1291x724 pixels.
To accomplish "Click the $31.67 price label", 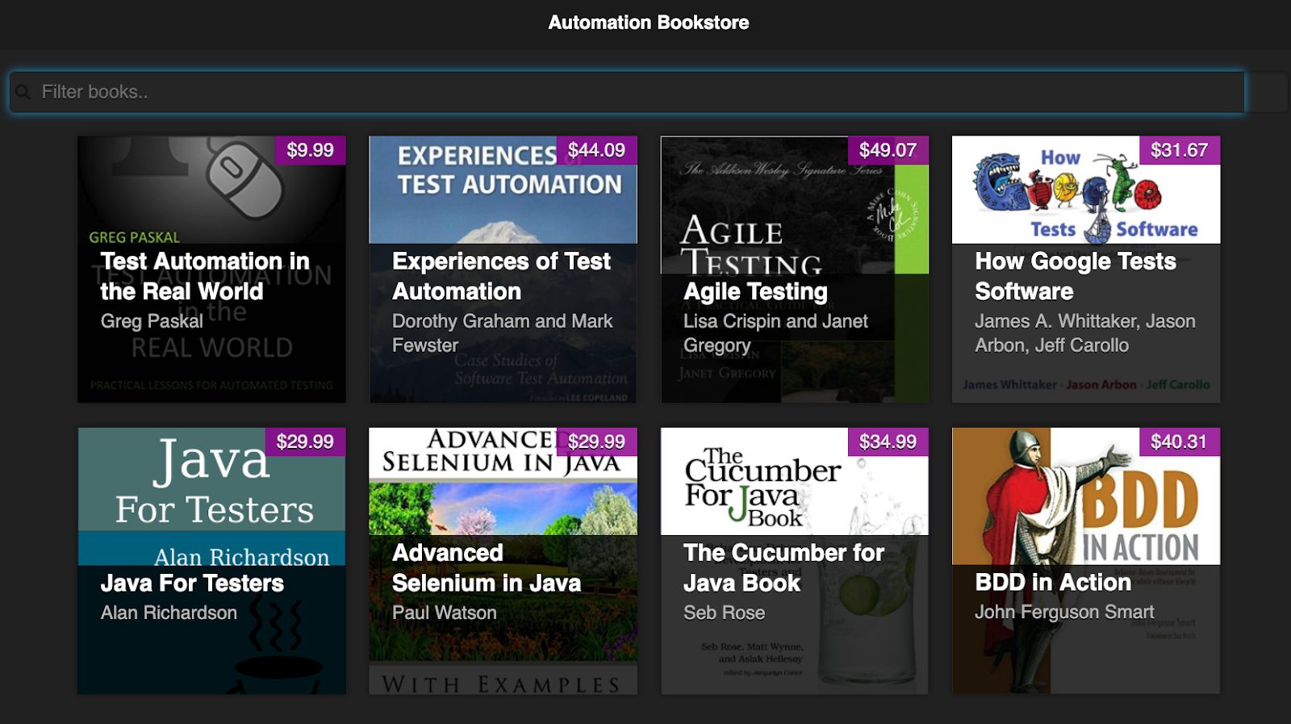I will click(1179, 150).
